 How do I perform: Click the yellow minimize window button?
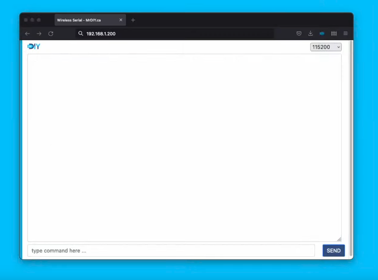(x=32, y=20)
